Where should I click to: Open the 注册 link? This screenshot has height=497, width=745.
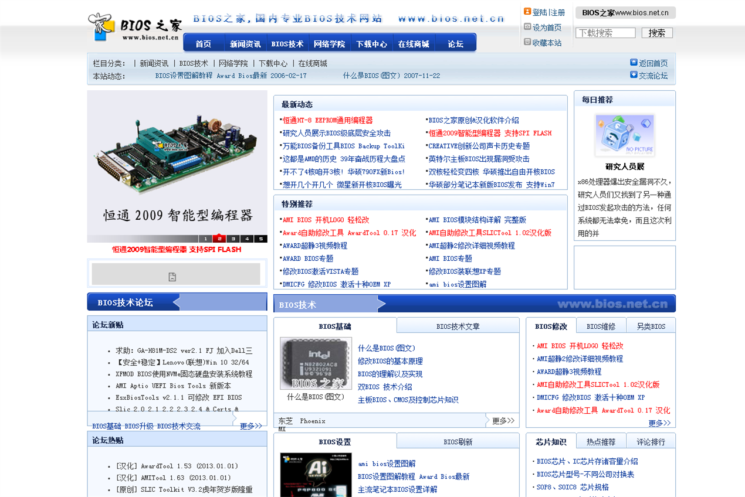coord(558,12)
